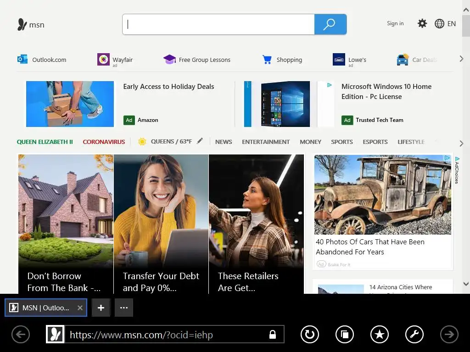The width and height of the screenshot is (470, 352).
Task: Open tab options ellipsis button
Action: [124, 308]
